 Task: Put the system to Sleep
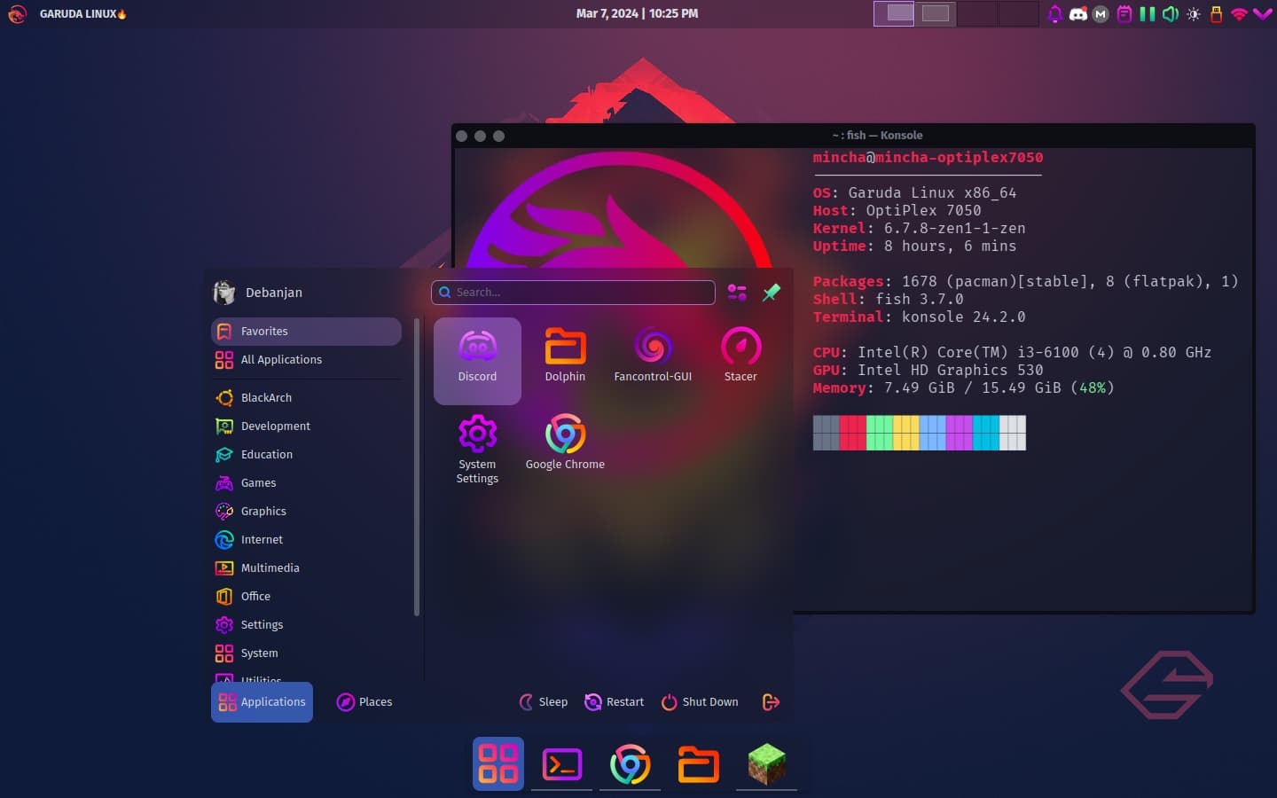(x=543, y=701)
